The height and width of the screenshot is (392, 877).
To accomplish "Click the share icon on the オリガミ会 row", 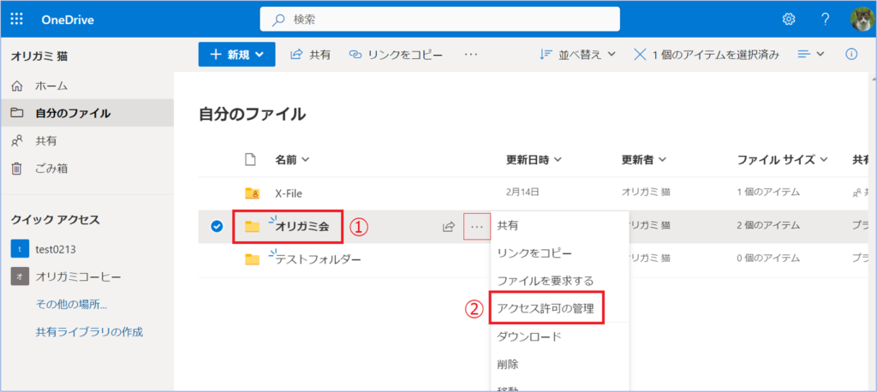I will click(x=448, y=227).
